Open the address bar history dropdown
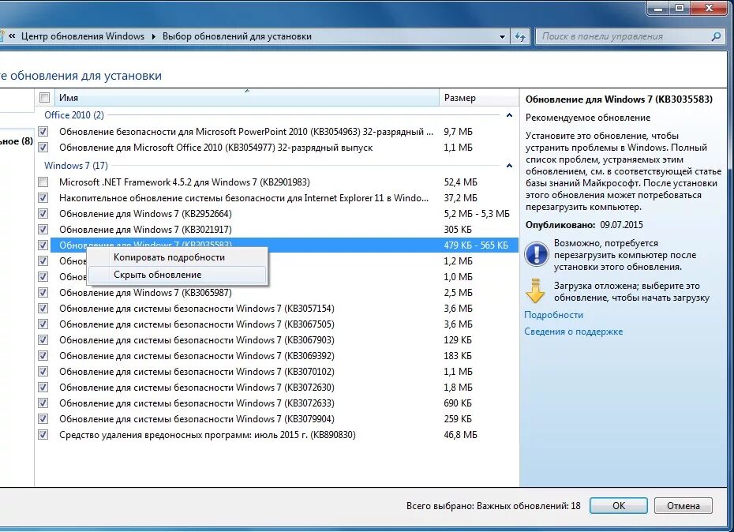 502,36
